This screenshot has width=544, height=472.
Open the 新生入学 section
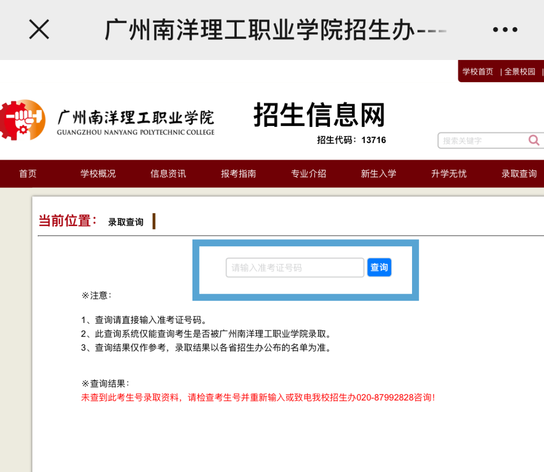379,173
